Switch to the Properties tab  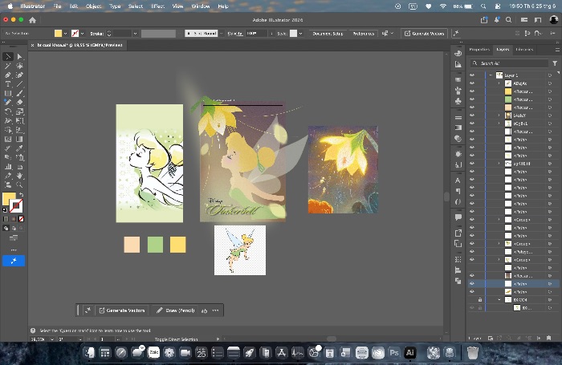click(x=479, y=50)
